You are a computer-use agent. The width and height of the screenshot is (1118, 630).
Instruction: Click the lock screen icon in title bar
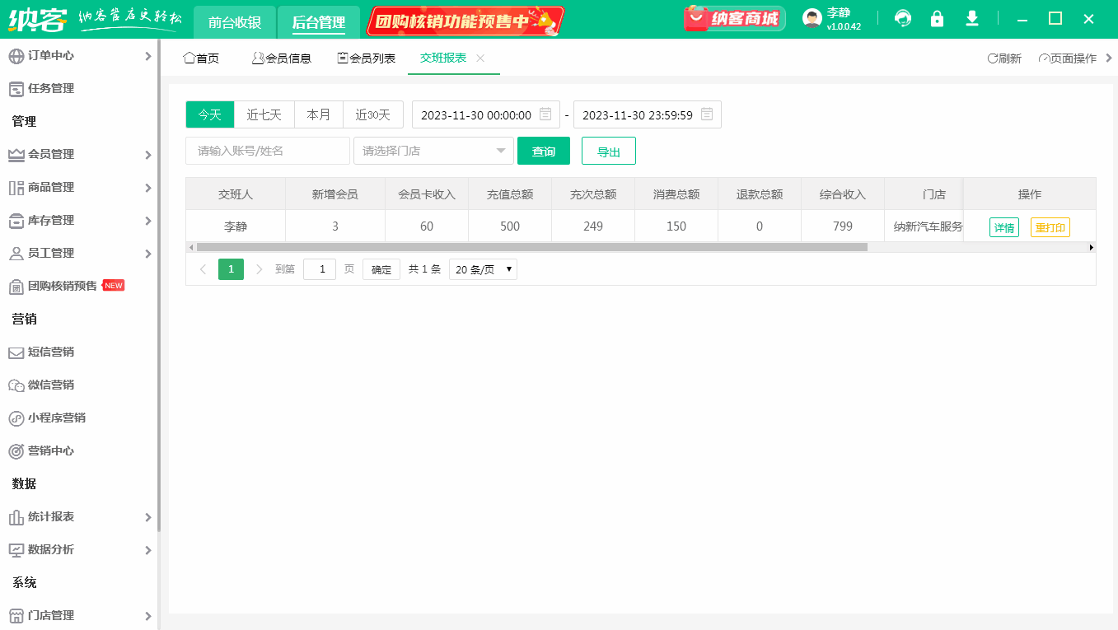tap(936, 17)
